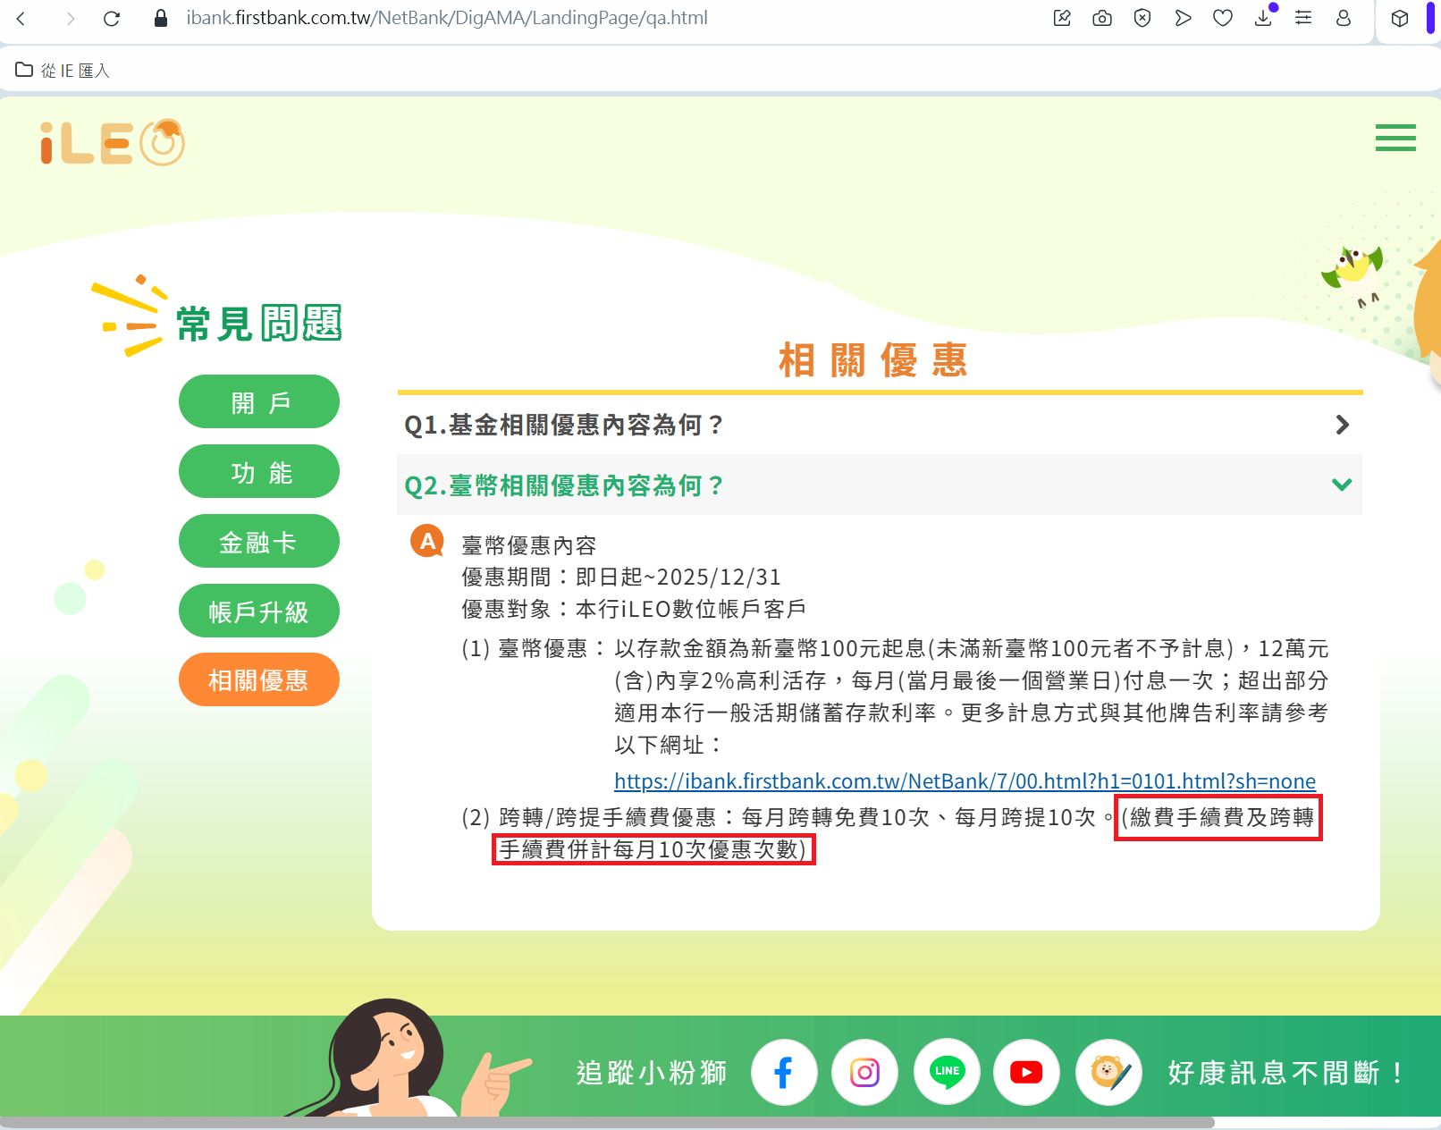Viewport: 1441px width, 1130px height.
Task: Click the 臺幣優惠內容 answer title
Action: 529,545
